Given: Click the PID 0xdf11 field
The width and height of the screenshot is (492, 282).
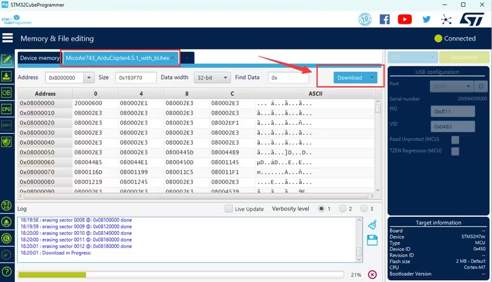Looking at the screenshot, I should 452,111.
